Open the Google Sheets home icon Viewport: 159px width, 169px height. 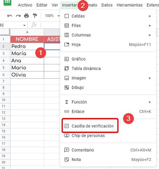(x=7, y=2)
